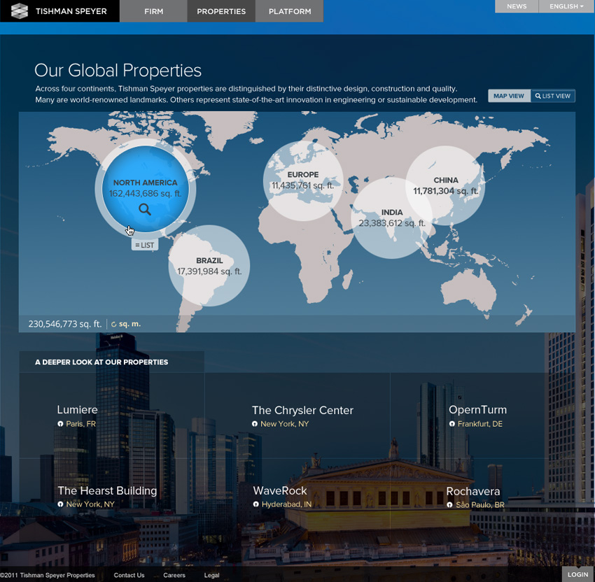Select the Europe region bubble

[303, 180]
